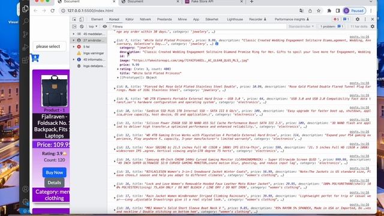
Task: Switch to Källor tab
Action: pos(130,19)
